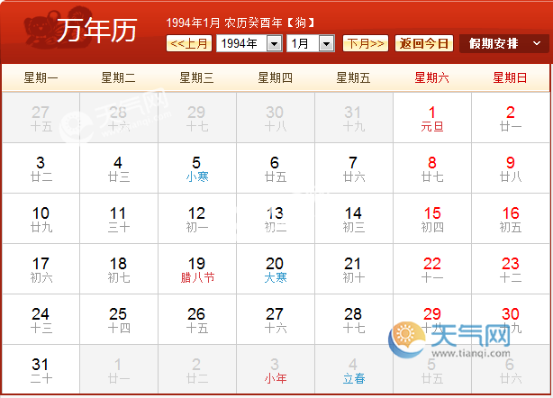Screen dimensions: 553x398
Task: Click the 星期六 column header
Action: click(431, 78)
